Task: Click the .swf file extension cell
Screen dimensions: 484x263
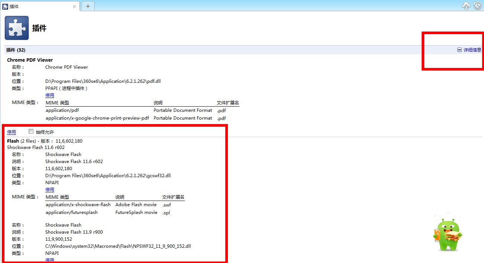Action: click(x=167, y=205)
